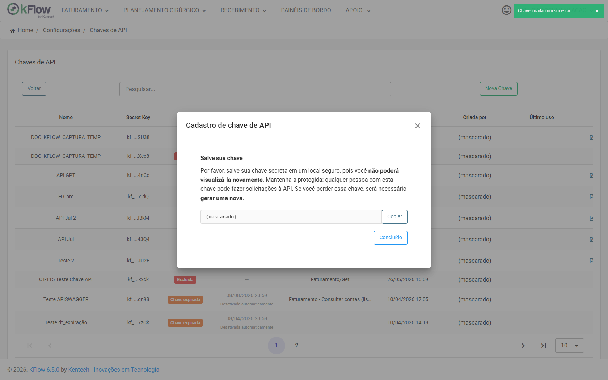Click the secret key kf_...kxck

point(138,280)
